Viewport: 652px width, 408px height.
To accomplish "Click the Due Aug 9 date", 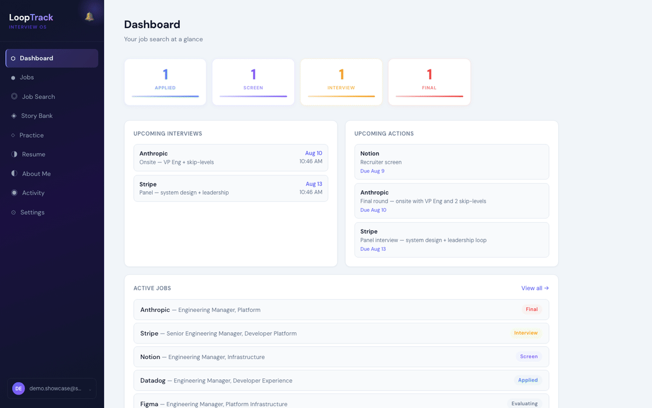I will pos(372,171).
